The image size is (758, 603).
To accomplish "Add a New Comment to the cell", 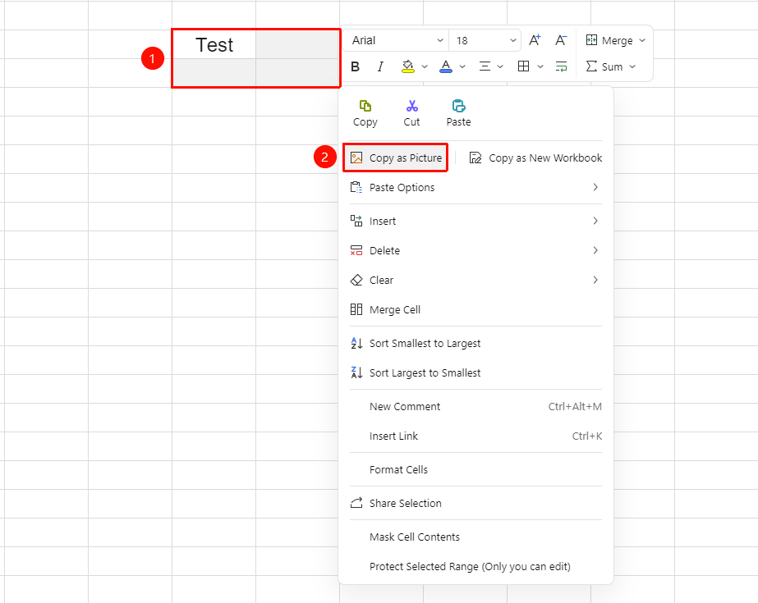I will pyautogui.click(x=475, y=406).
